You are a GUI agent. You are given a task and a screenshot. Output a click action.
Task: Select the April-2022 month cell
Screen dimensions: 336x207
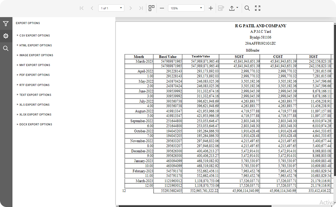point(139,71)
